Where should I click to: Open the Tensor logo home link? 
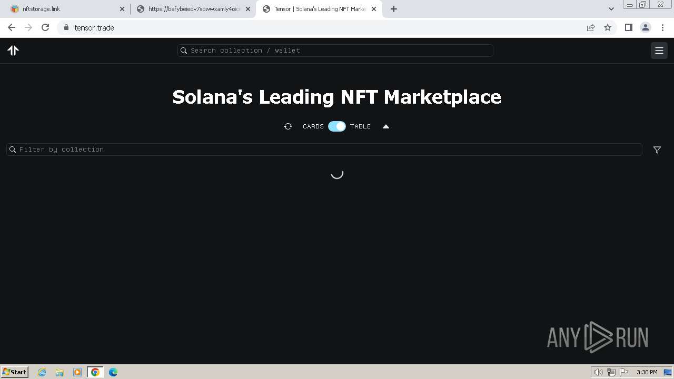coord(13,51)
